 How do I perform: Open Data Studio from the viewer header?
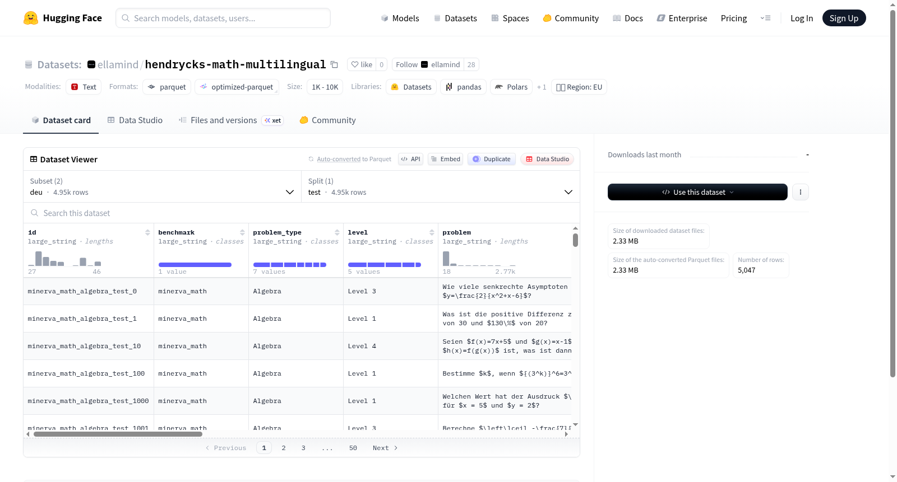[547, 159]
